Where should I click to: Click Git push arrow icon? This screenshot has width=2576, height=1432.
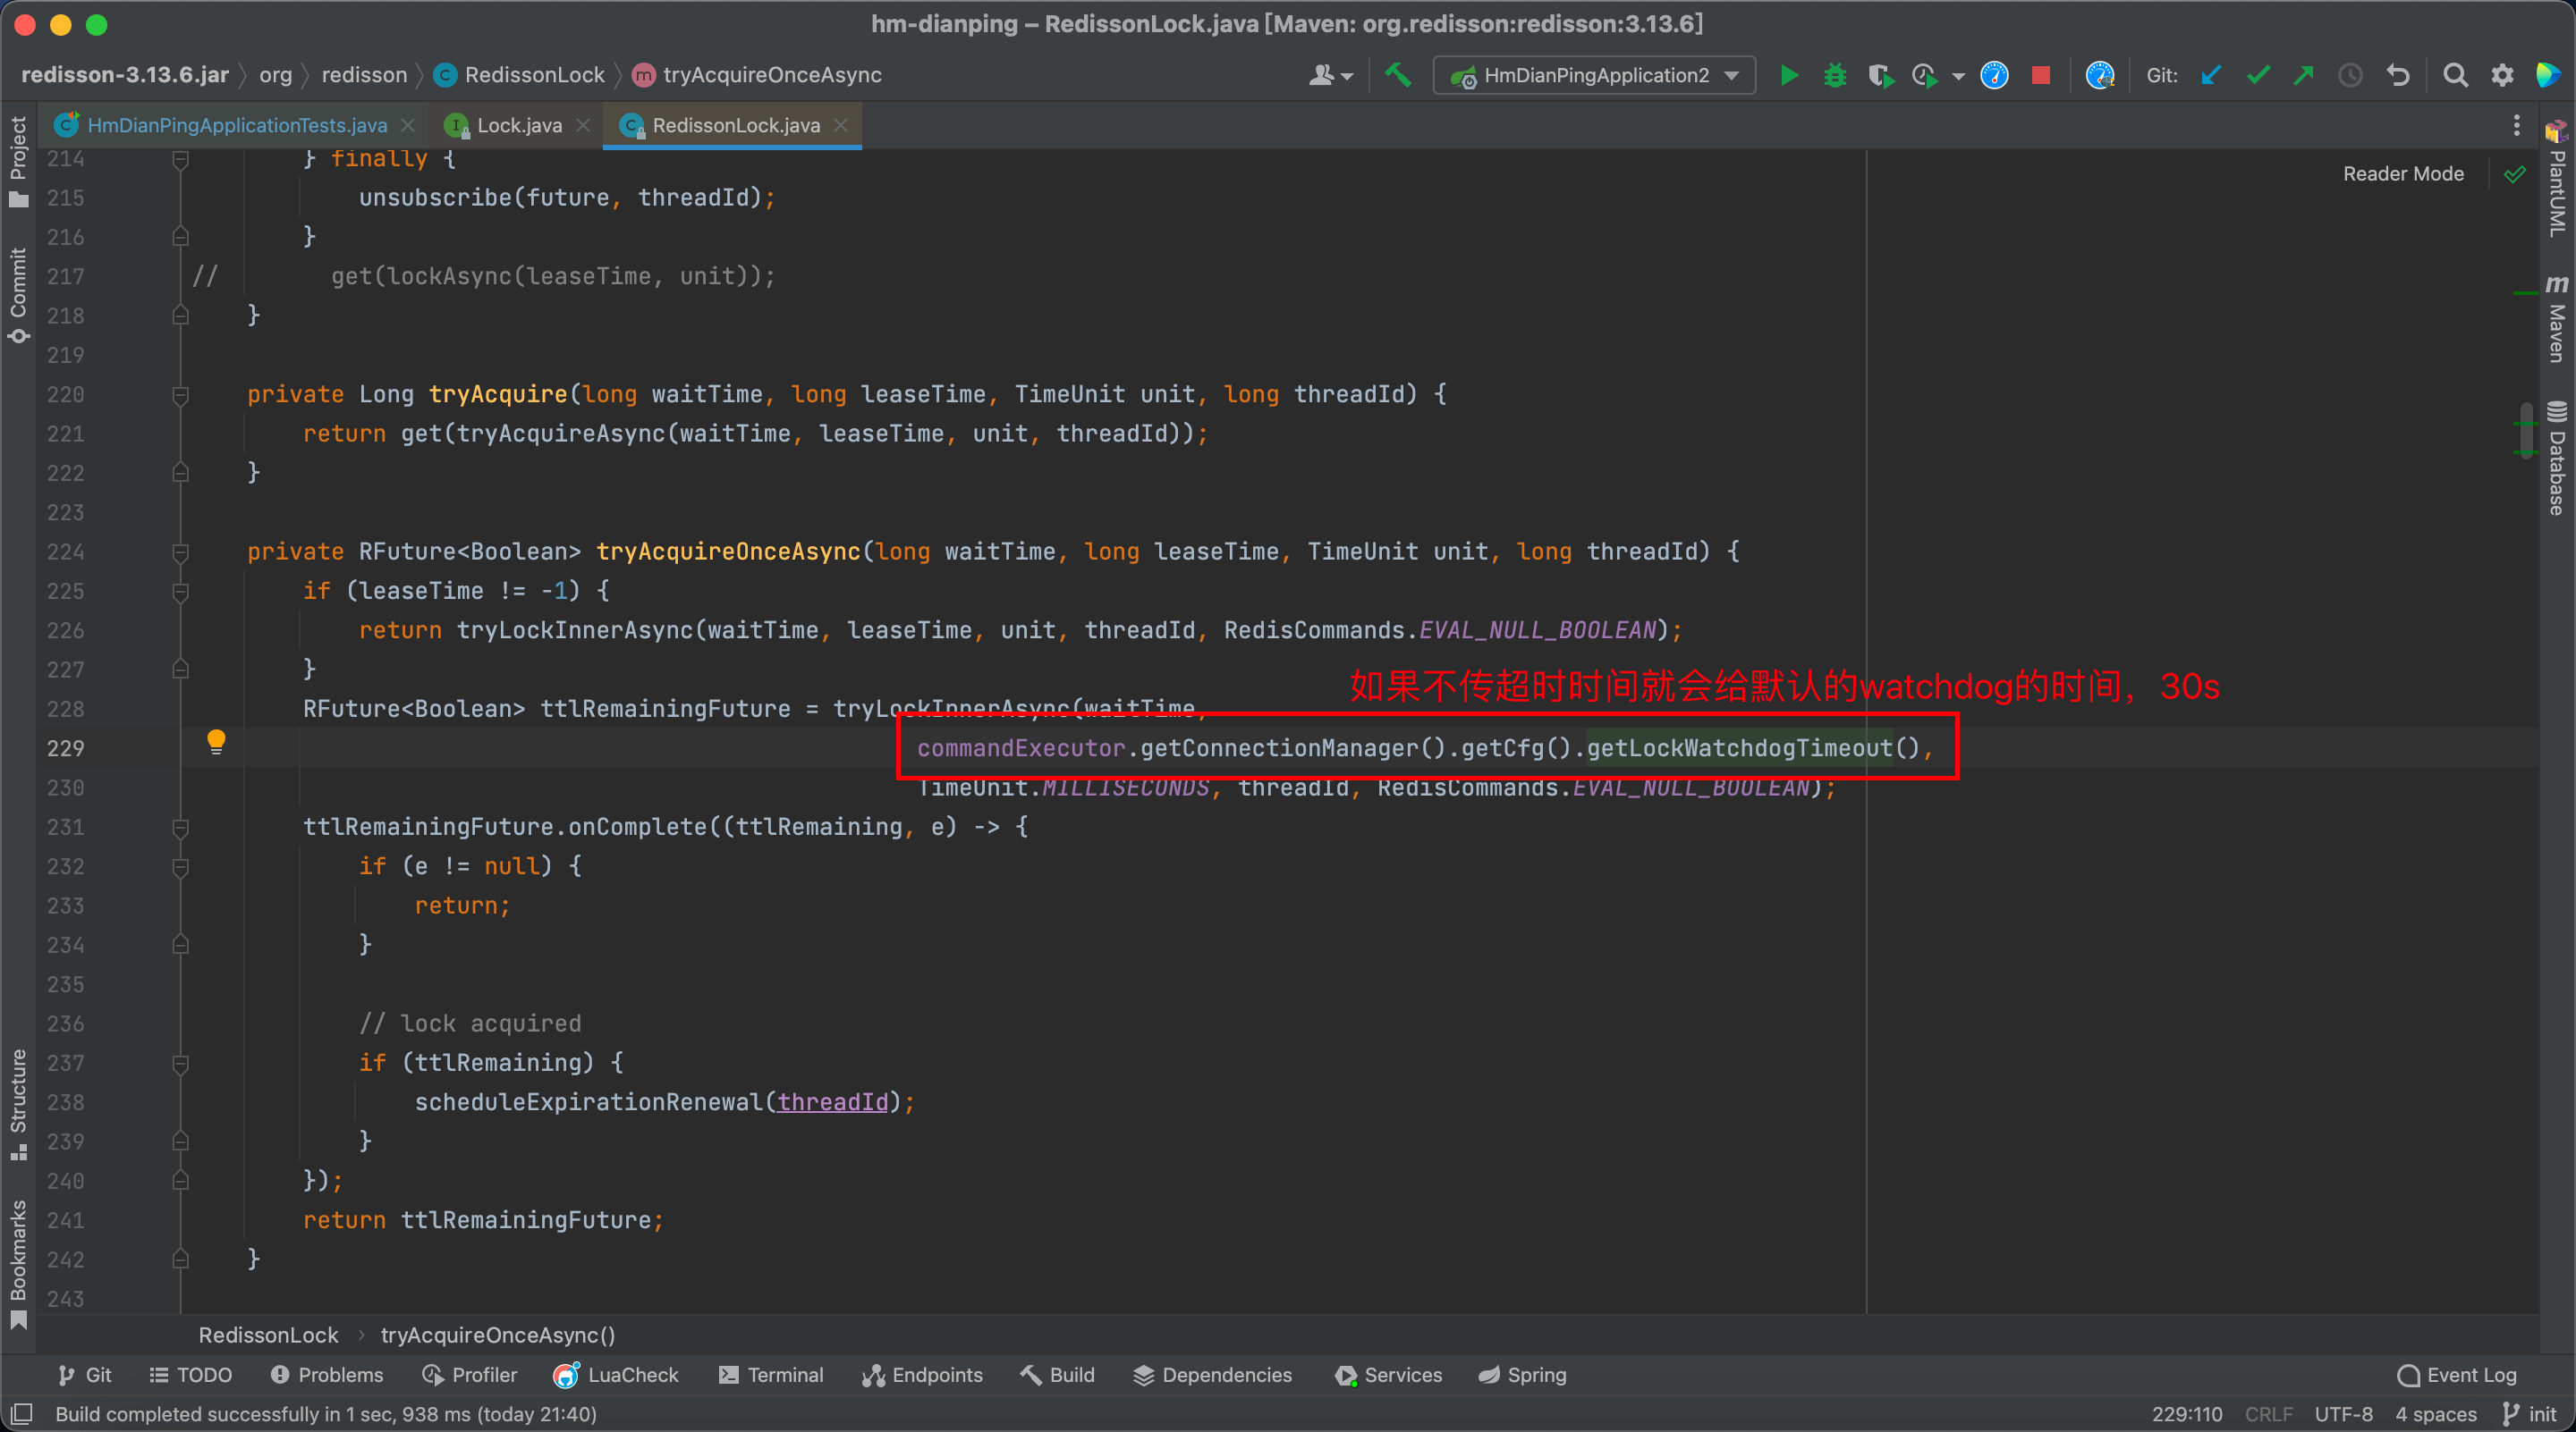pos(2303,75)
